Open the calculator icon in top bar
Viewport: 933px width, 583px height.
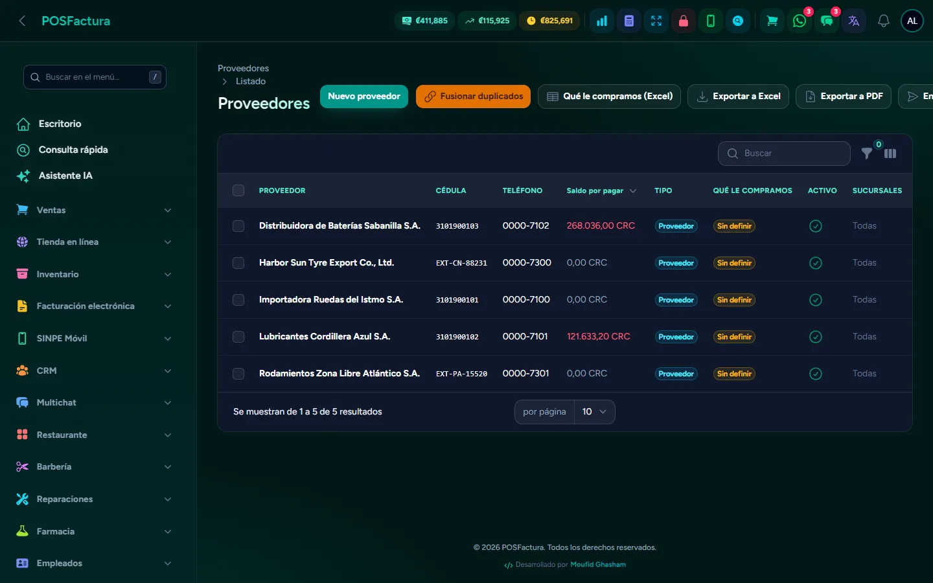pyautogui.click(x=629, y=21)
